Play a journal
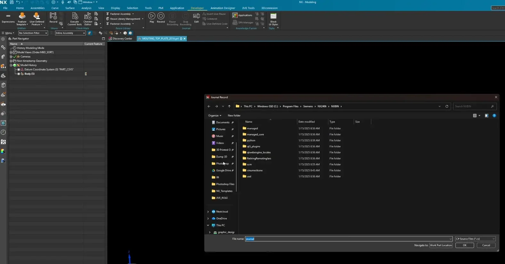The width and height of the screenshot is (505, 264). pyautogui.click(x=152, y=18)
